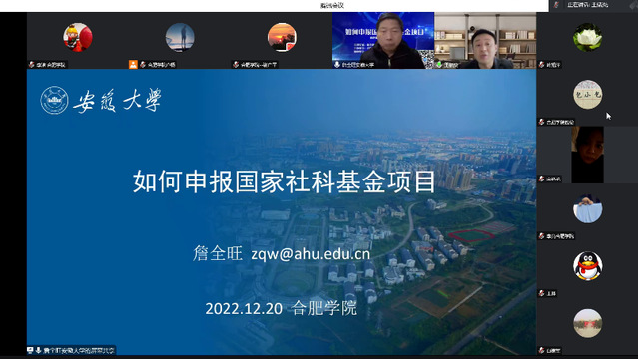
Task: Click the meeting title in the top bar
Action: [x=332, y=5]
